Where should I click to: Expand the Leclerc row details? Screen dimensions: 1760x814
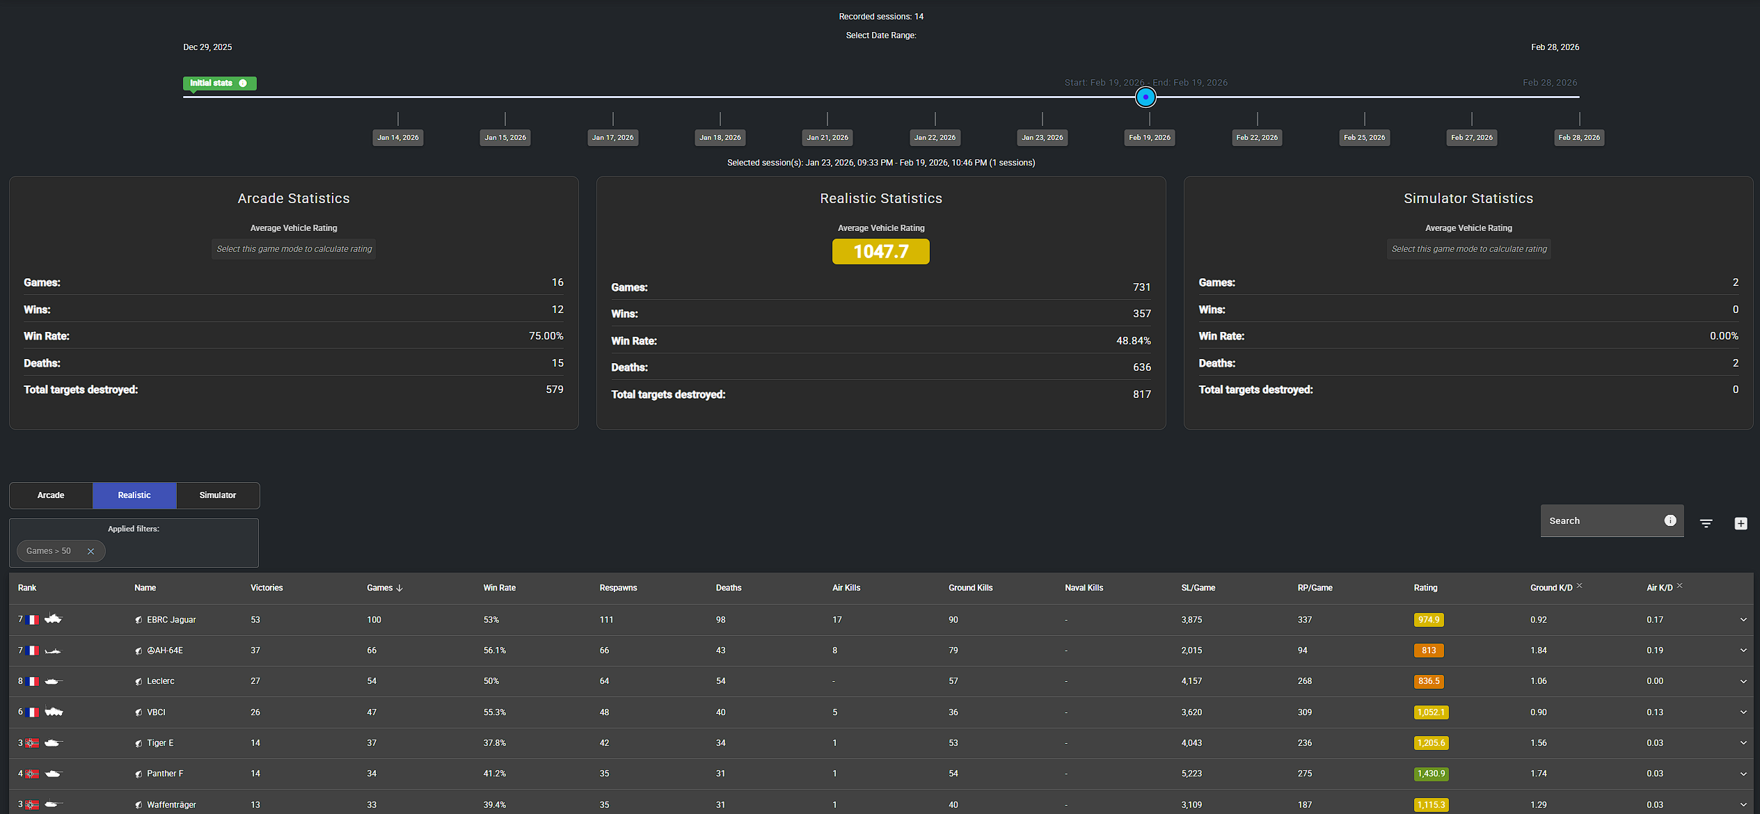[1743, 681]
